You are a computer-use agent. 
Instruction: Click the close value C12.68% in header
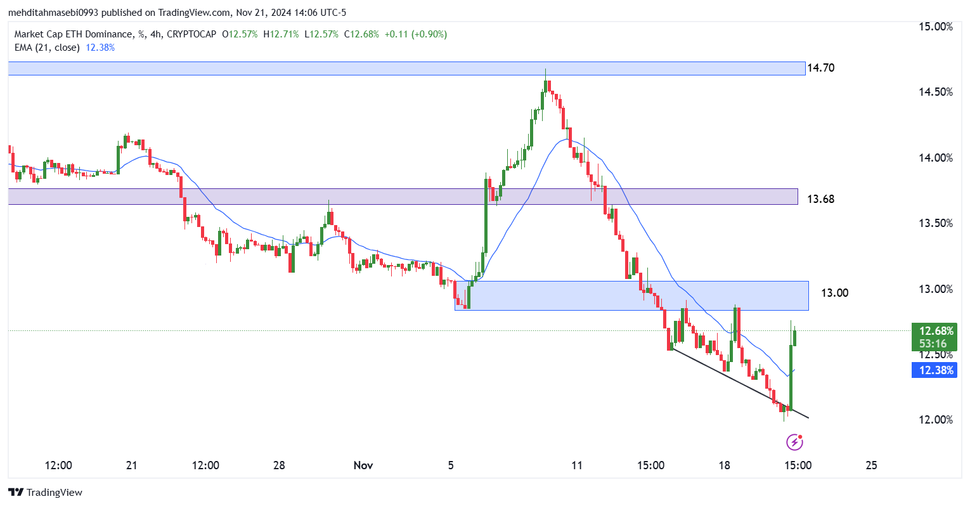click(x=361, y=34)
